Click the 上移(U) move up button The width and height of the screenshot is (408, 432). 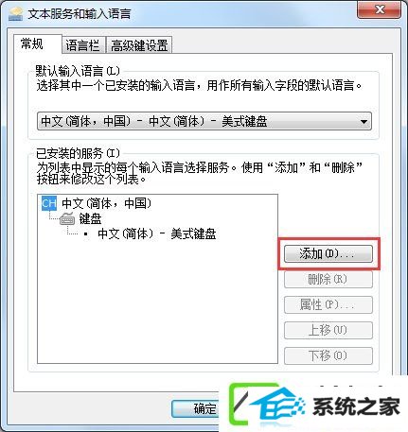click(328, 330)
